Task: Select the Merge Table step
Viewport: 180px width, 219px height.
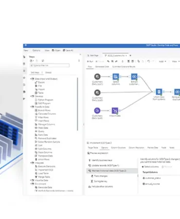Action: 42,177
